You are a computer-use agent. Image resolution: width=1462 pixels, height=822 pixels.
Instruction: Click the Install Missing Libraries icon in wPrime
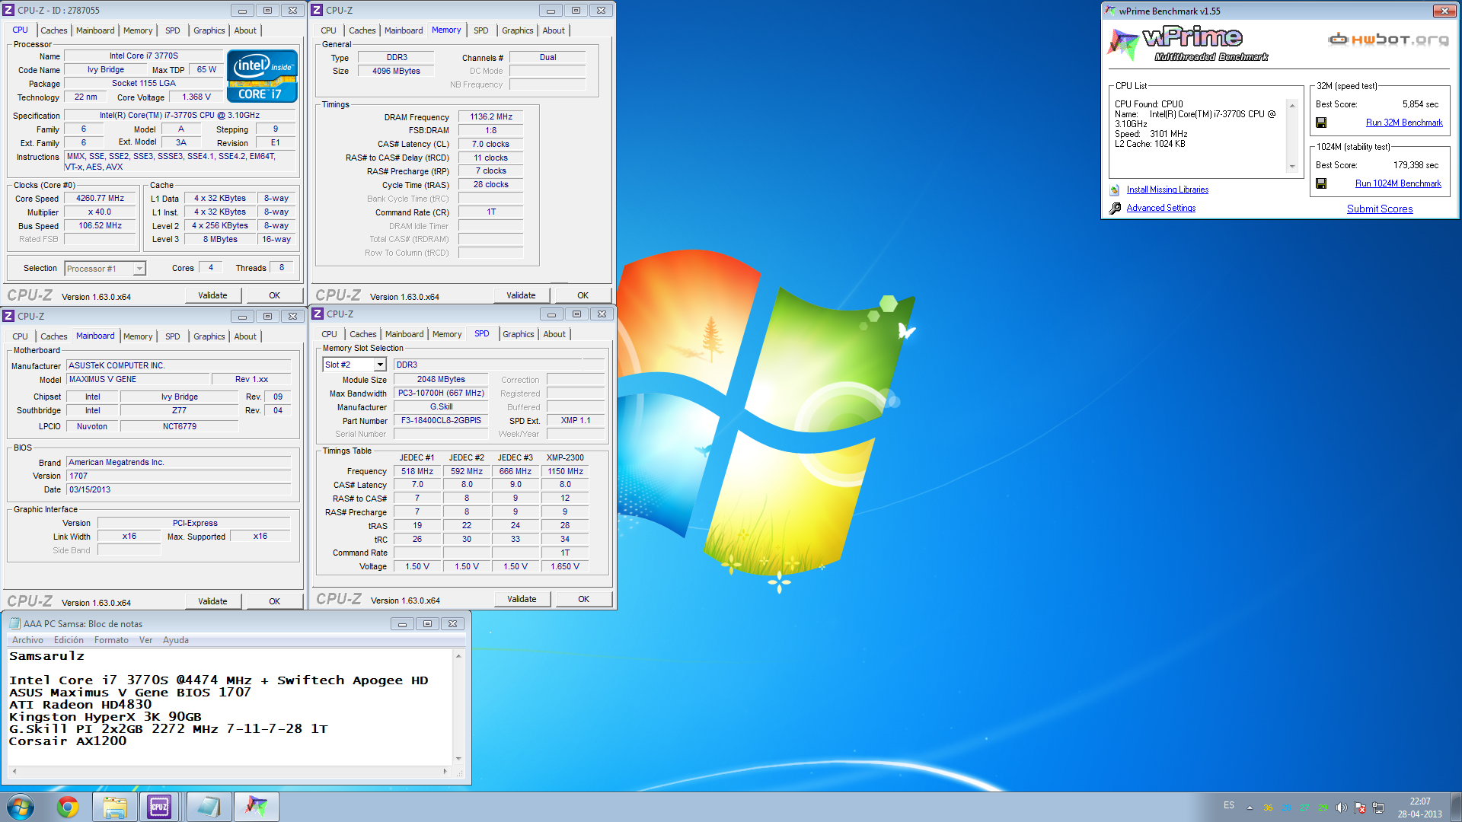1115,190
